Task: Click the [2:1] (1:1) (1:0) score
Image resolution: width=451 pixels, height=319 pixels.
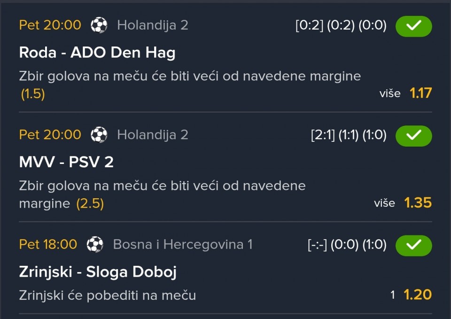Action: (349, 135)
